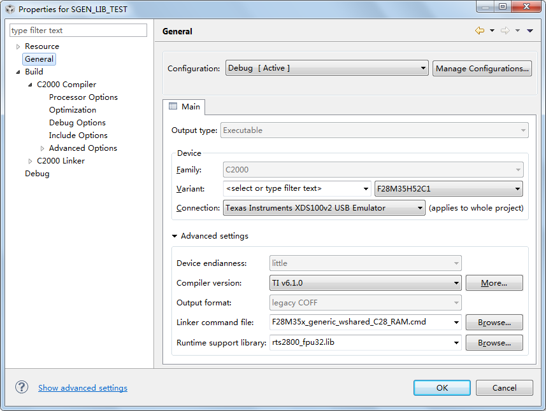Collapse the Advanced settings section
The height and width of the screenshot is (411, 546).
click(x=175, y=236)
